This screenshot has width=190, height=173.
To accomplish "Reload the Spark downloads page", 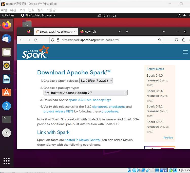I will 36,40.
